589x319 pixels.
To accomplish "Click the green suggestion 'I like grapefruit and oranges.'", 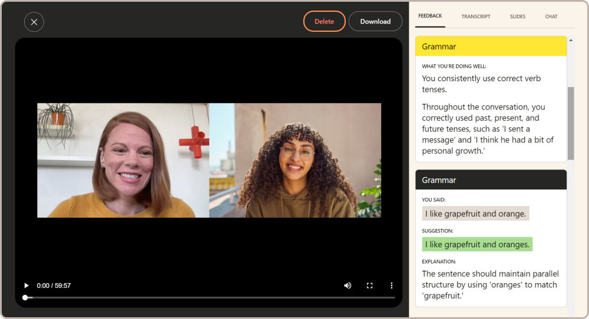I will pyautogui.click(x=477, y=244).
